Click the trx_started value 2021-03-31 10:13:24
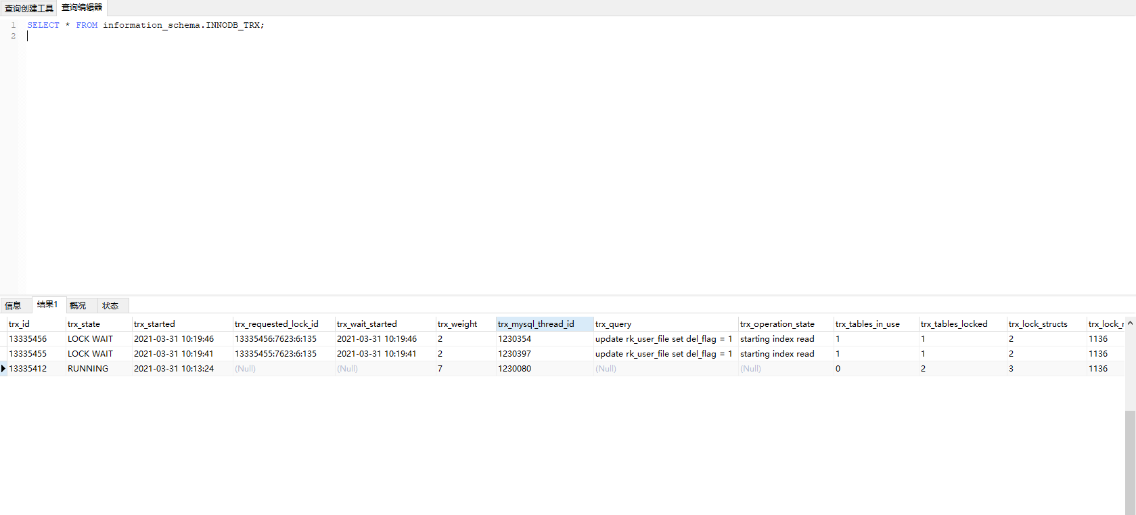The width and height of the screenshot is (1136, 515). (x=174, y=369)
